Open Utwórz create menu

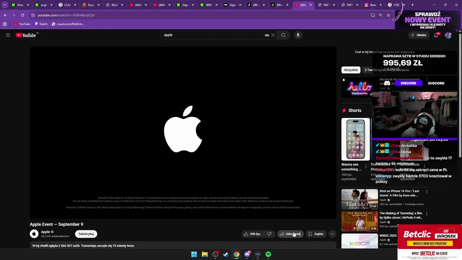tap(418, 35)
